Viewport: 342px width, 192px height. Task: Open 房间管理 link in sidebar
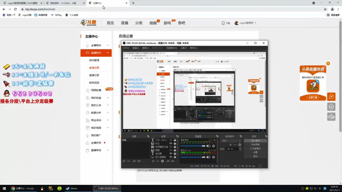pyautogui.click(x=94, y=60)
